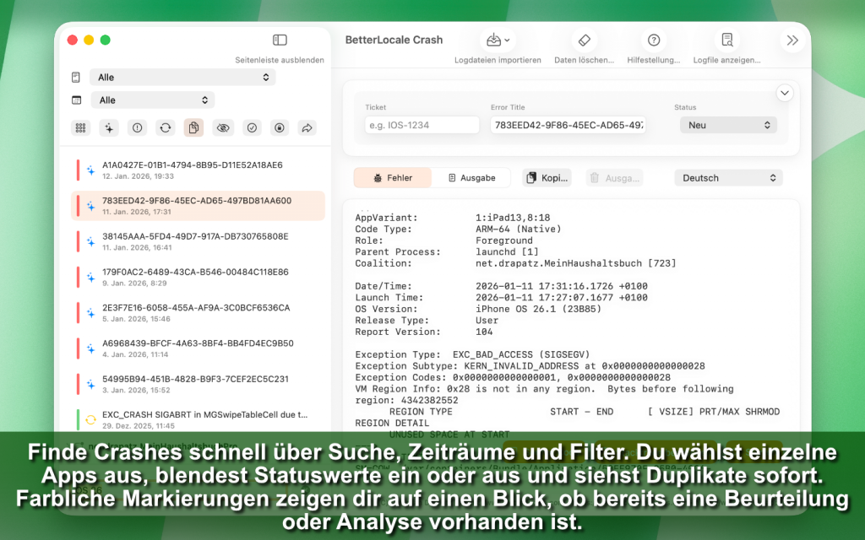Hide the sidebar with the sidebar toggle button

click(x=280, y=40)
